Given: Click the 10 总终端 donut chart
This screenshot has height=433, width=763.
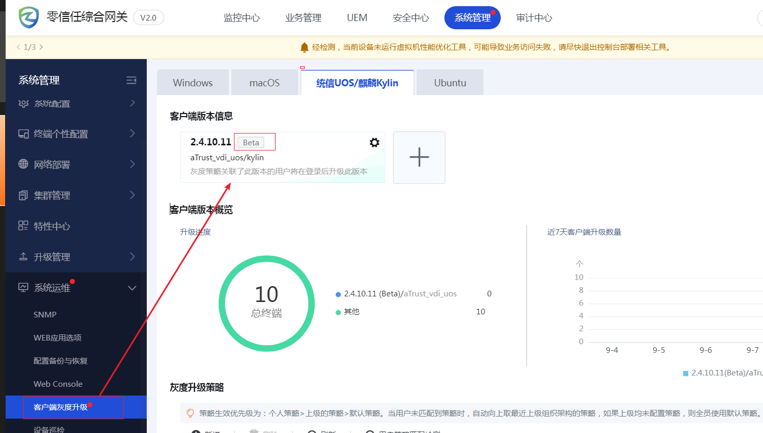Looking at the screenshot, I should pyautogui.click(x=266, y=303).
